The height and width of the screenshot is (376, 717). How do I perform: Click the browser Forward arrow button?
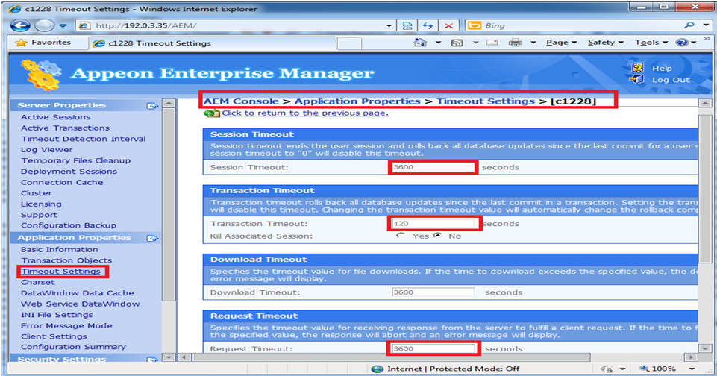click(44, 25)
